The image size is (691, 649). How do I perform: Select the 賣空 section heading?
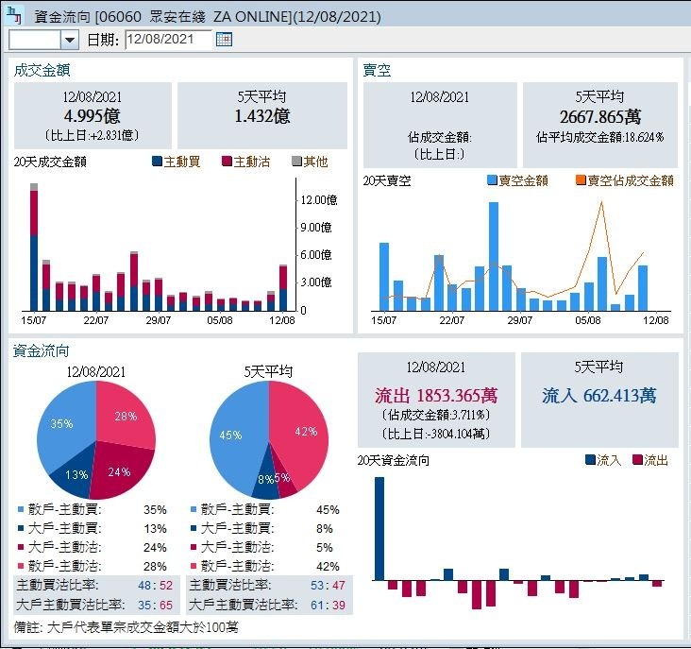pyautogui.click(x=377, y=70)
